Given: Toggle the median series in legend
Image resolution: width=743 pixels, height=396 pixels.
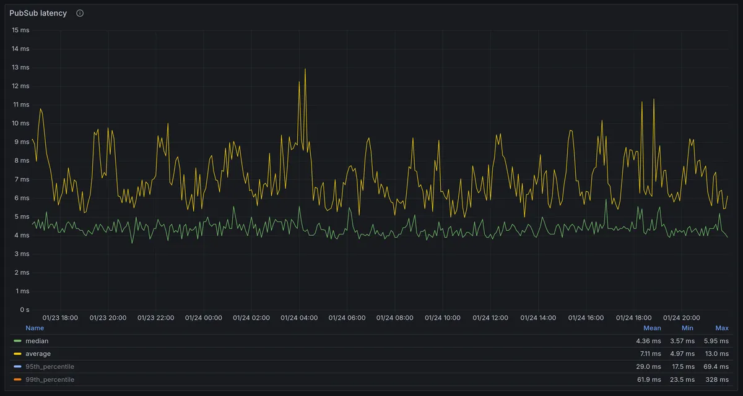Looking at the screenshot, I should (37, 341).
